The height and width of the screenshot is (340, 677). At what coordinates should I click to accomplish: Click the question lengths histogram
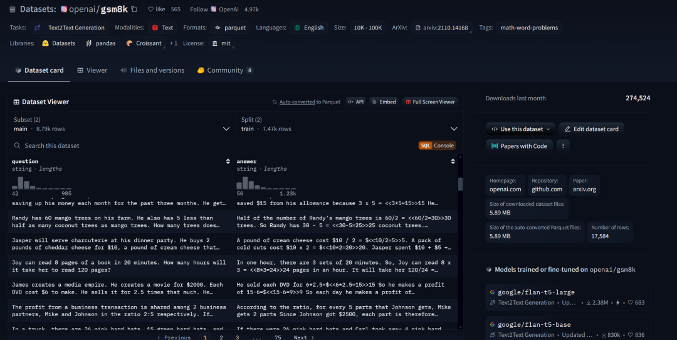tap(41, 183)
